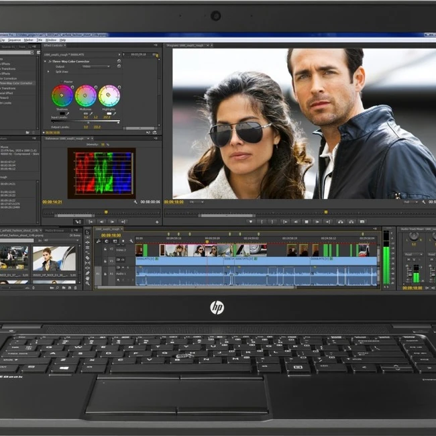
Task: Go to In point in Program monitor
Action: click(x=285, y=221)
